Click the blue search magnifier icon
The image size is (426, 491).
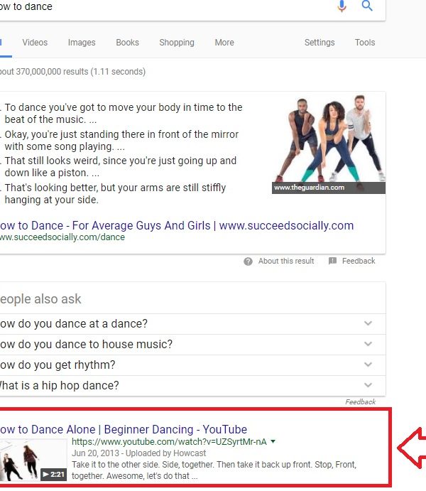[x=367, y=5]
